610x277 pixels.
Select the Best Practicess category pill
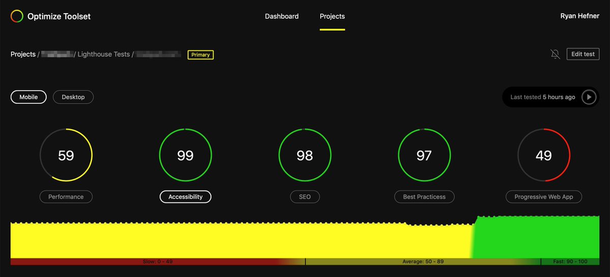424,197
